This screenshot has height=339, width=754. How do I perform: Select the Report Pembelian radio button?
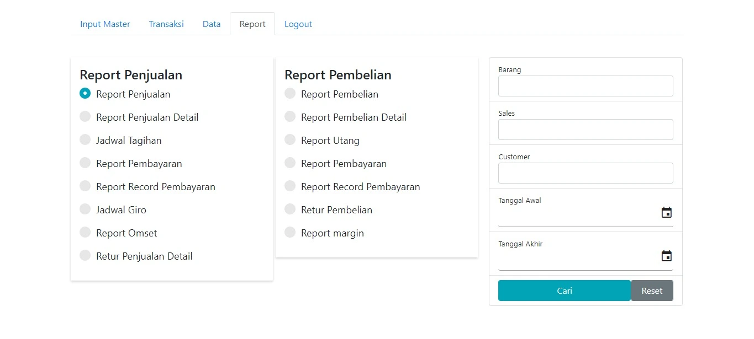[x=290, y=93]
